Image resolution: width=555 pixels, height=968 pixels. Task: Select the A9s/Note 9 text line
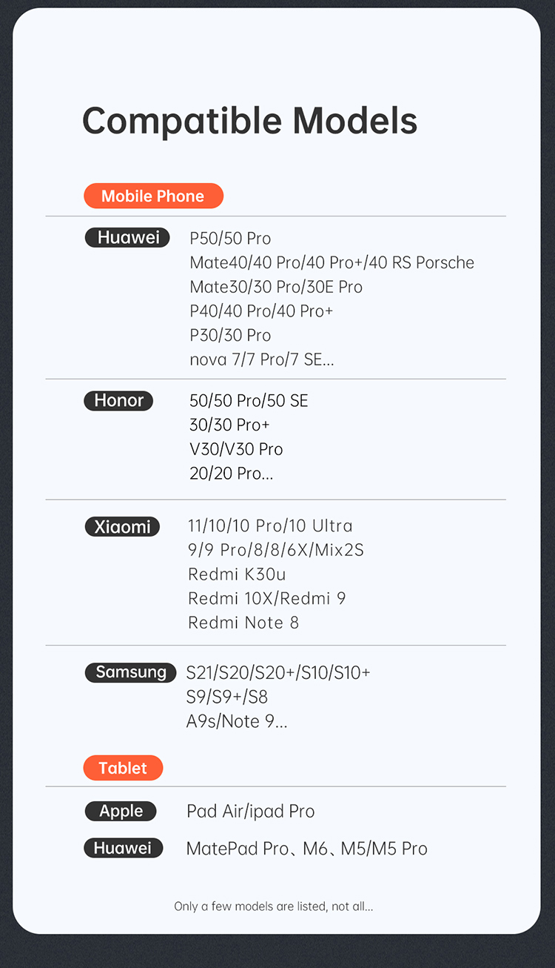tap(237, 721)
